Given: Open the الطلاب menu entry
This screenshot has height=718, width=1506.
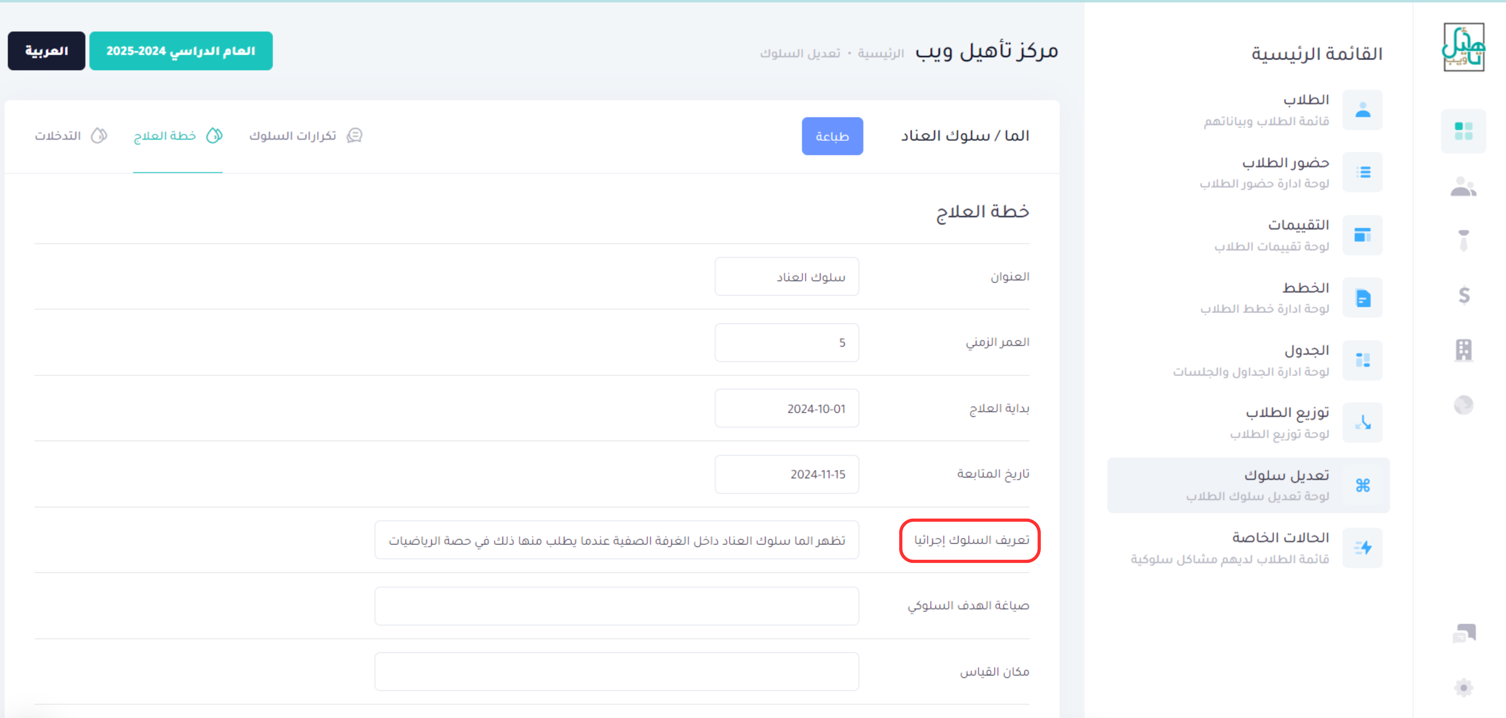Looking at the screenshot, I should pyautogui.click(x=1248, y=110).
